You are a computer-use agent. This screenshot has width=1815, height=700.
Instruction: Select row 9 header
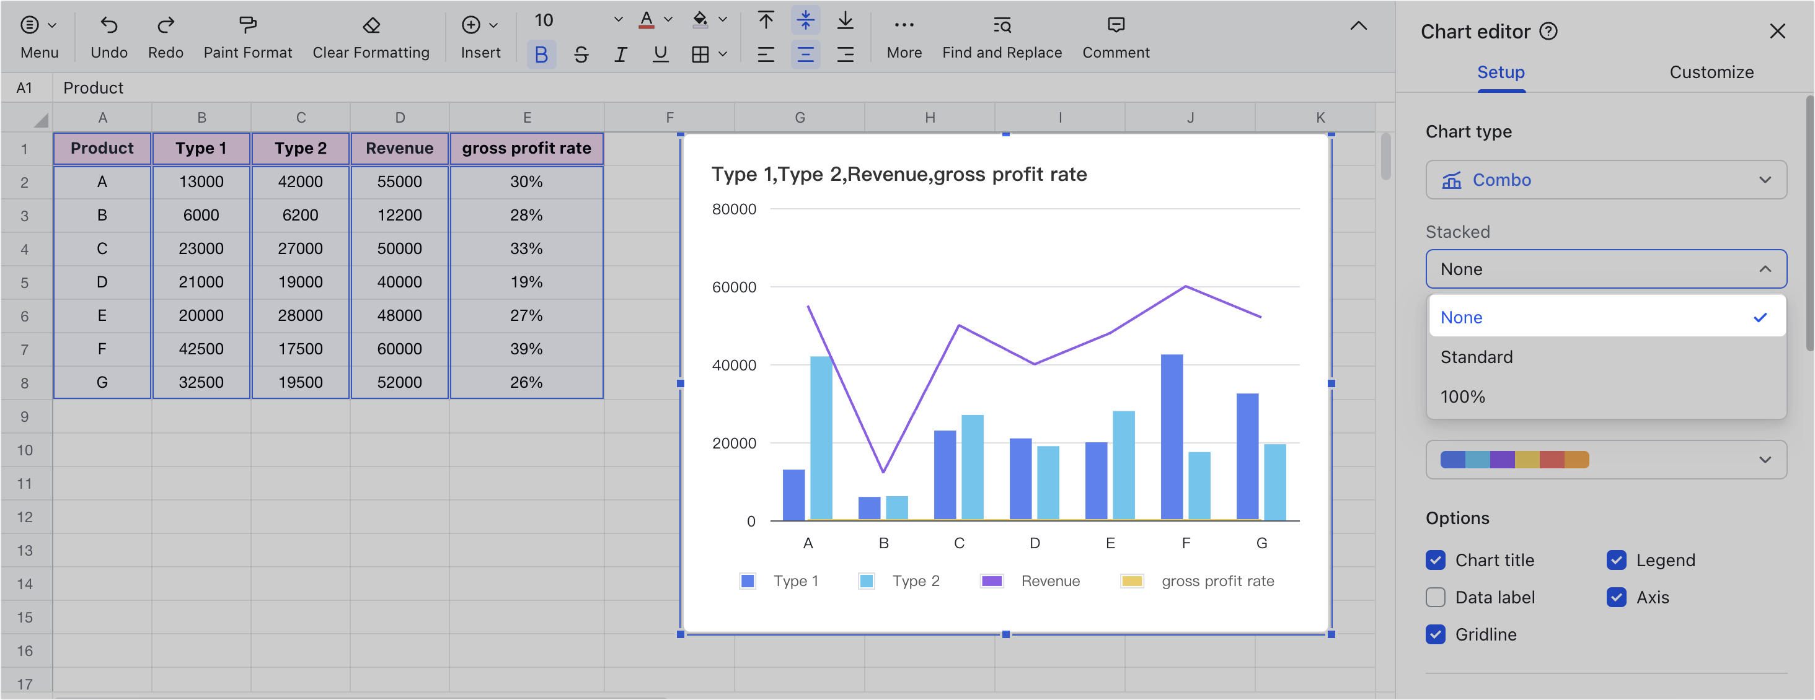pyautogui.click(x=25, y=417)
